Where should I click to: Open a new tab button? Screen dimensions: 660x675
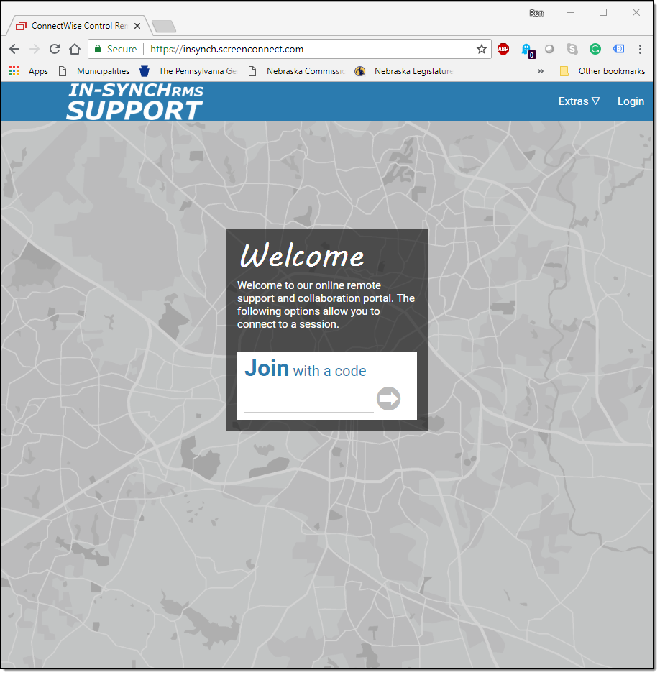click(164, 27)
